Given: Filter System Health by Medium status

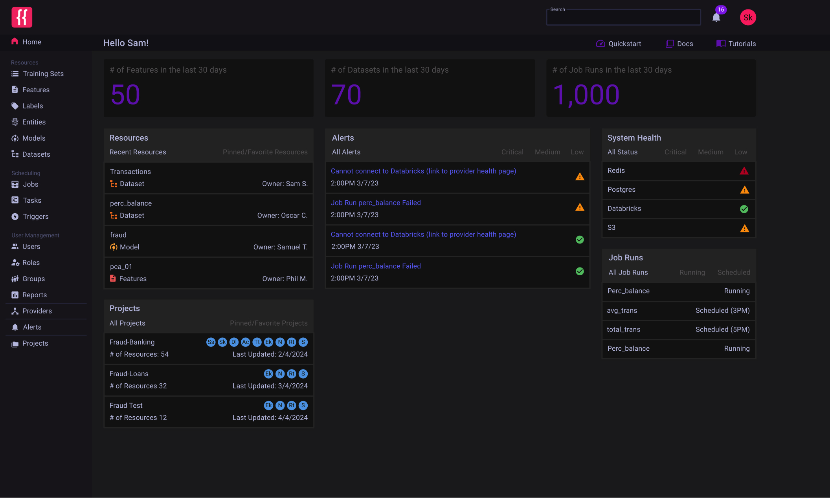Looking at the screenshot, I should (711, 152).
